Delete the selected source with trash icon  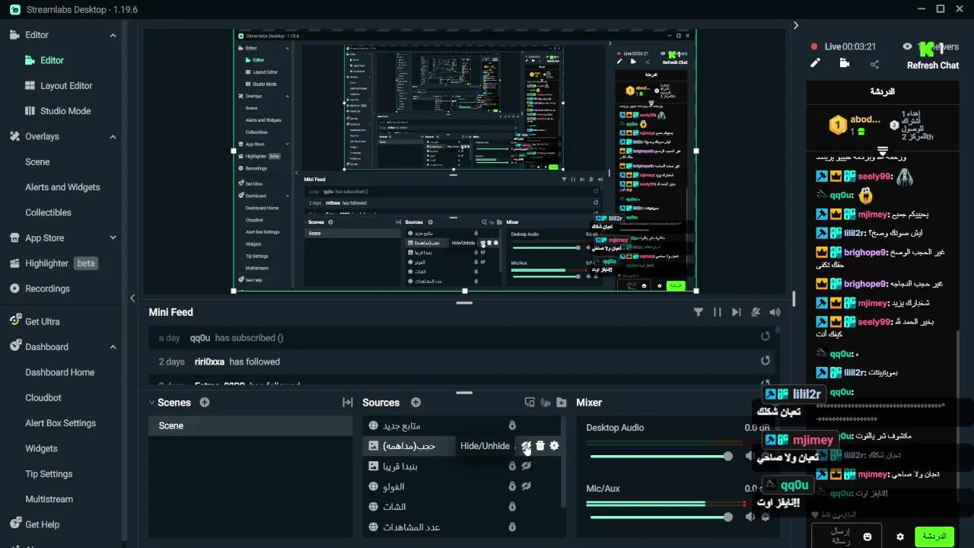tap(540, 446)
